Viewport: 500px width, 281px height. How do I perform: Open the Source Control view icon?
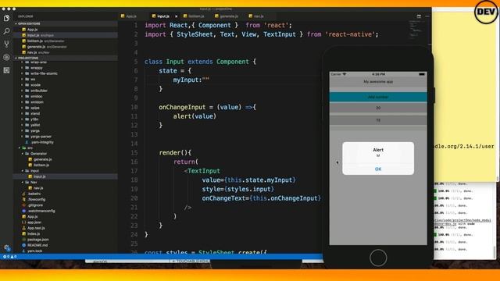coord(6,44)
